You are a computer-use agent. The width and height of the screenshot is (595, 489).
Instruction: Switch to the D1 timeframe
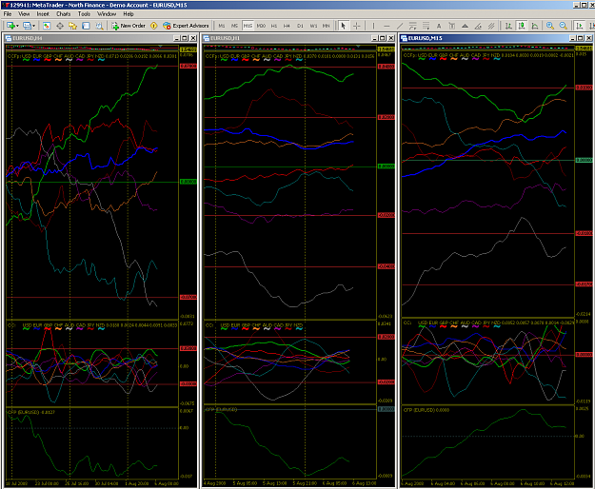point(300,26)
